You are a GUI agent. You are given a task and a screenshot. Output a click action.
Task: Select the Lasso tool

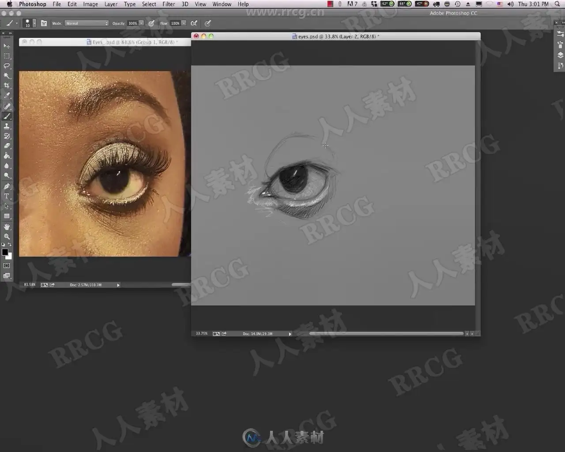(x=7, y=66)
